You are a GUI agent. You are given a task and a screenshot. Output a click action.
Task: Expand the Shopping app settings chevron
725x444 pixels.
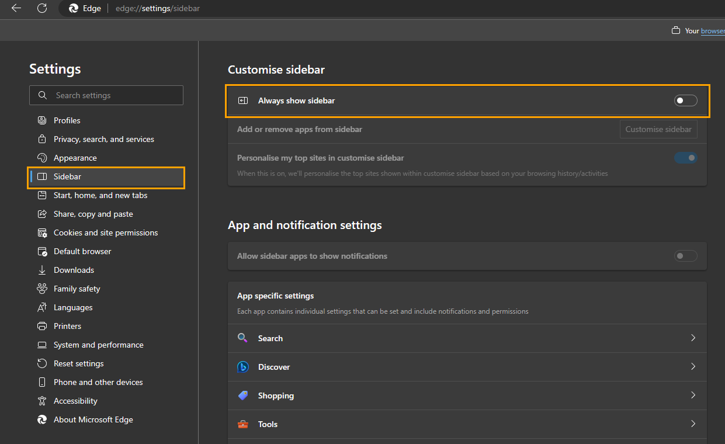(x=693, y=395)
